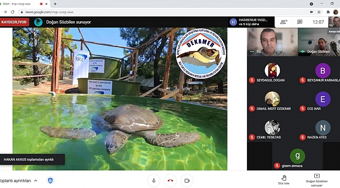The width and height of the screenshot is (340, 188).
Task: Click the green g avatar of gizem atmaca
Action: 298,156
